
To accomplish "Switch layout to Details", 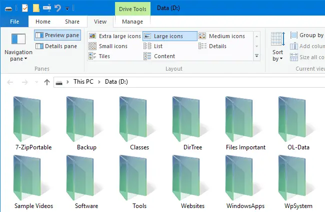I will coord(212,46).
